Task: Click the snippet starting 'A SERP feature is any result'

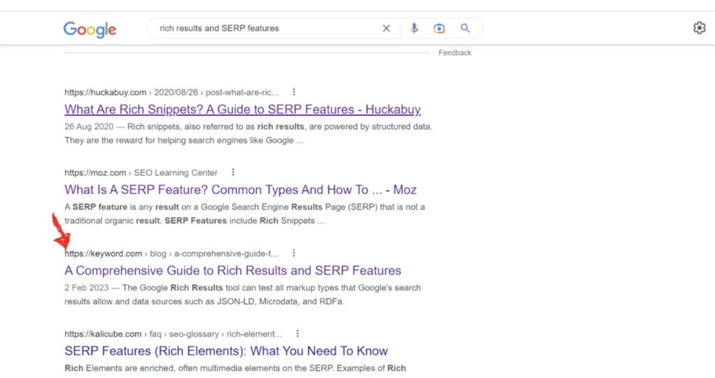Action: 244,214
